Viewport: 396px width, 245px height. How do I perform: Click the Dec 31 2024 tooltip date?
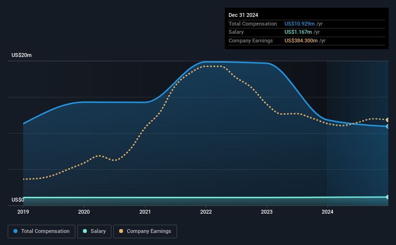click(243, 15)
